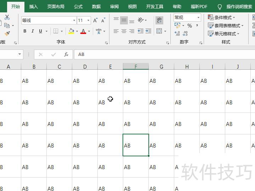The image size is (255, 191).
Task: Switch to 插入 tab
Action: point(34,6)
